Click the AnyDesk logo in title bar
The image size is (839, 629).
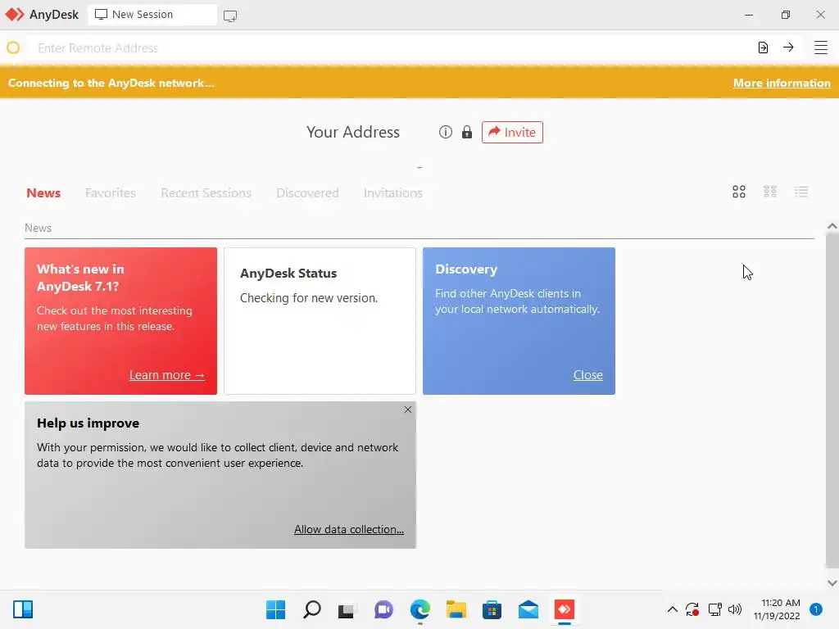coord(15,15)
